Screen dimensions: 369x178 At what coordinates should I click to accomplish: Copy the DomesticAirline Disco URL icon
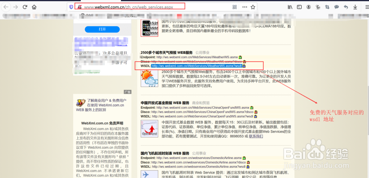248,162
